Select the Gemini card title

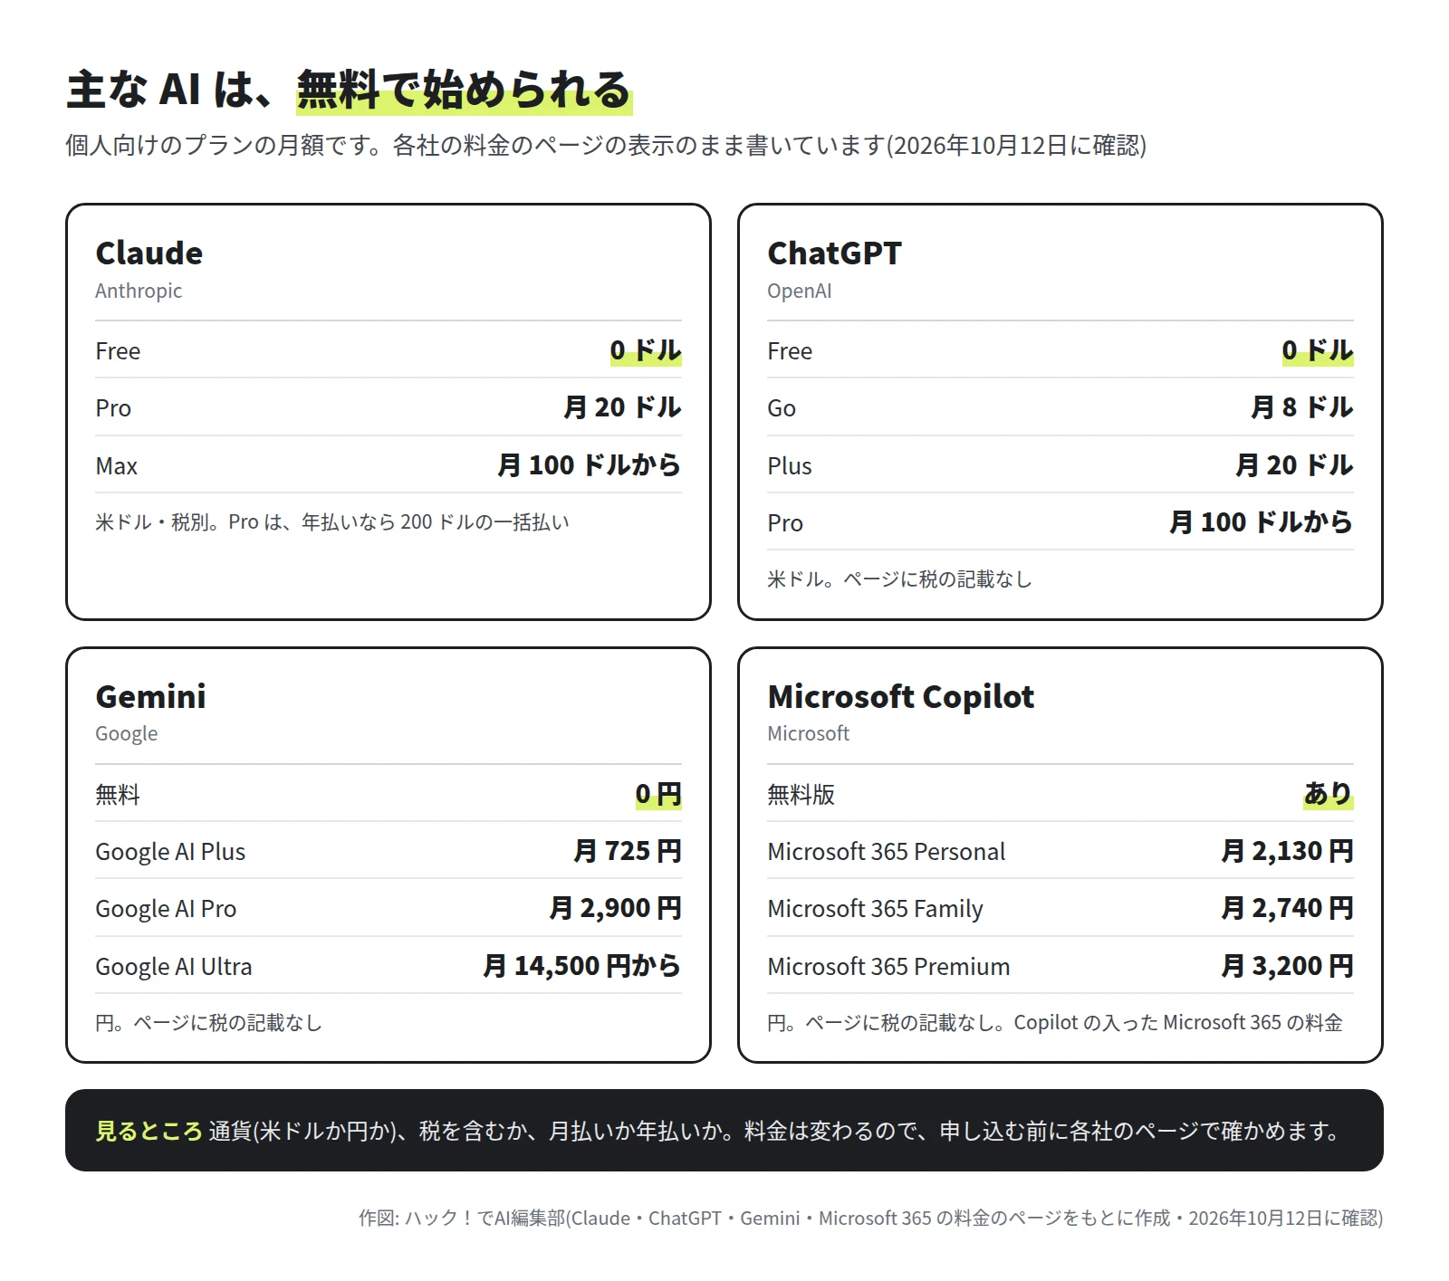[x=151, y=696]
